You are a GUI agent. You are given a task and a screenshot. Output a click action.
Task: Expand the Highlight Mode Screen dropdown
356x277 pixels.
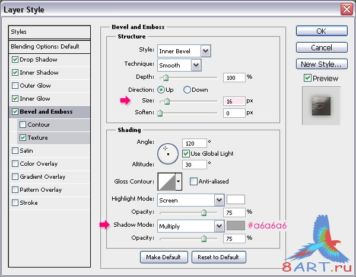point(191,200)
